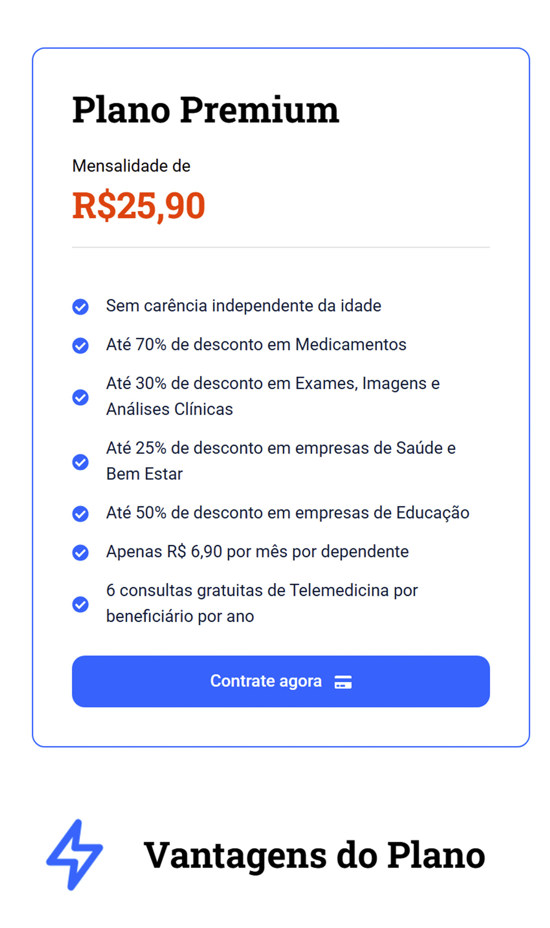The width and height of the screenshot is (550, 928).
Task: Click the checkmark next to dependente price
Action: pyautogui.click(x=80, y=553)
